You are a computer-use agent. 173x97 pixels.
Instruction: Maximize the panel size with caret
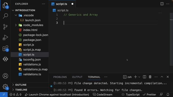tap(162, 77)
